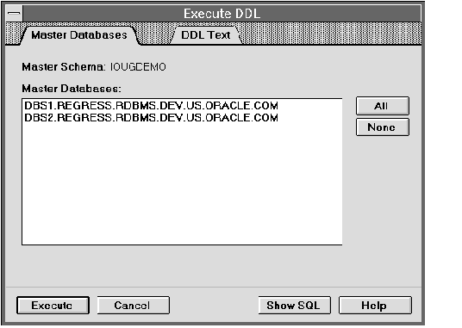Image resolution: width=462 pixels, height=328 pixels.
Task: Open the DDL Text tab
Action: coord(206,35)
